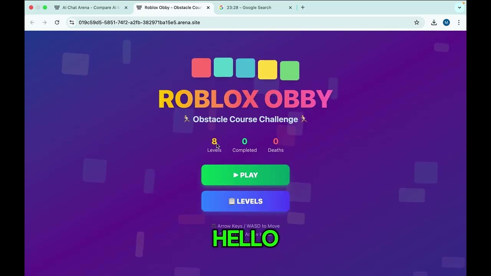Expand the tab search dropdown arrow
Viewport: 491px width, 276px height.
460,7
